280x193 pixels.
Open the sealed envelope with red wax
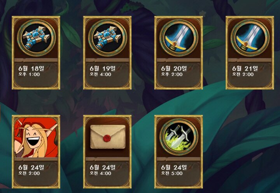click(108, 137)
